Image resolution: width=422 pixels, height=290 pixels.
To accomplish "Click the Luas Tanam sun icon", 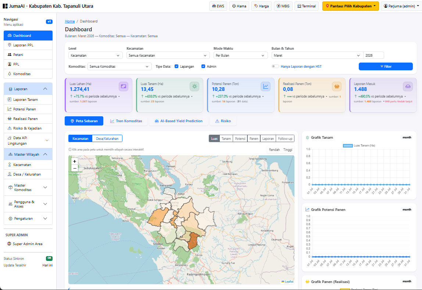I will pyautogui.click(x=194, y=86).
